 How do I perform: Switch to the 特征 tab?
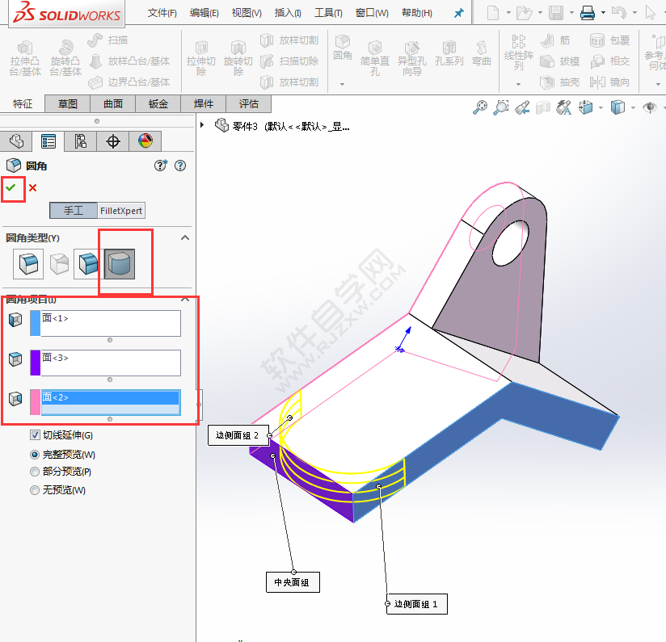pos(23,104)
